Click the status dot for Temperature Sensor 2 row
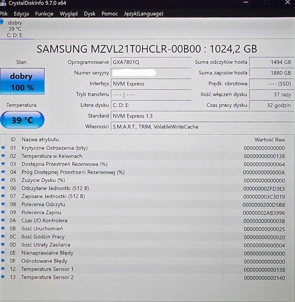 (x=3, y=277)
